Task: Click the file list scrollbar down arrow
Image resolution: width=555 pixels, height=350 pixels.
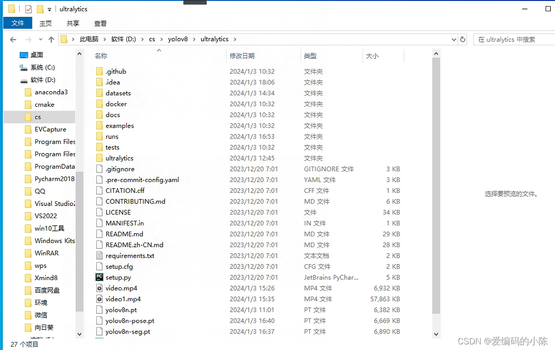Action: [x=436, y=334]
